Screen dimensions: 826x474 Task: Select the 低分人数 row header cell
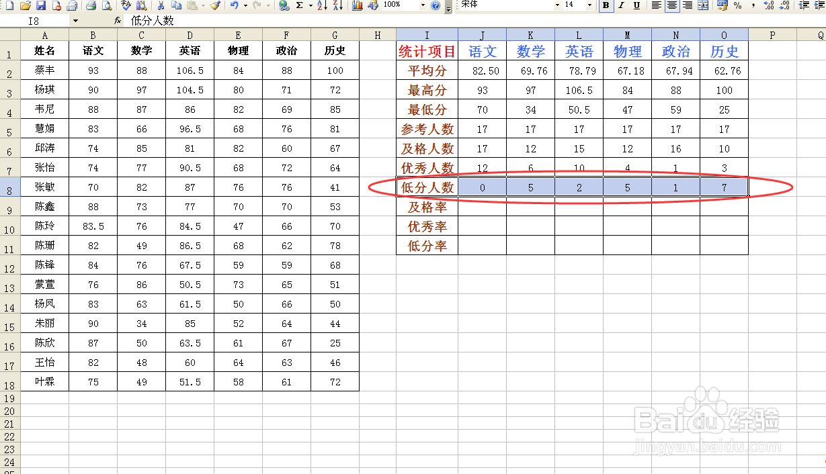click(427, 187)
